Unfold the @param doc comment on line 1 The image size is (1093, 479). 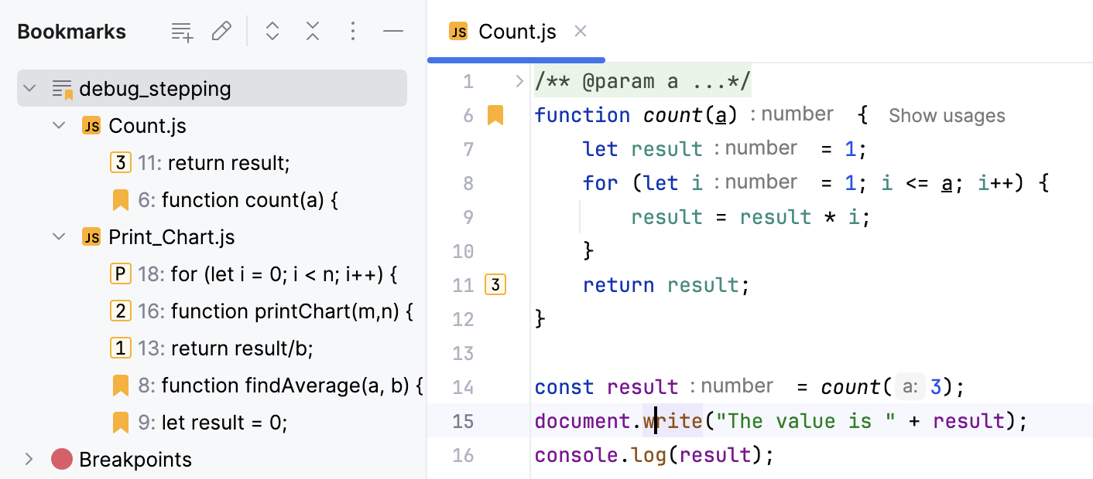click(519, 81)
